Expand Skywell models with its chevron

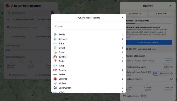(123, 39)
